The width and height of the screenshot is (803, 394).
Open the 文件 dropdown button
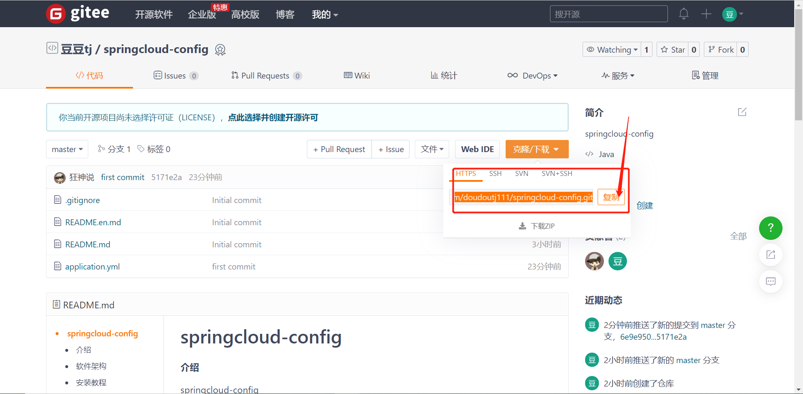point(432,149)
